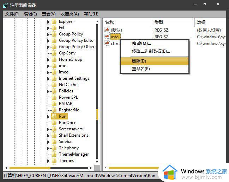Click the Policies folder icon
229x182 pixels.
click(x=54, y=91)
